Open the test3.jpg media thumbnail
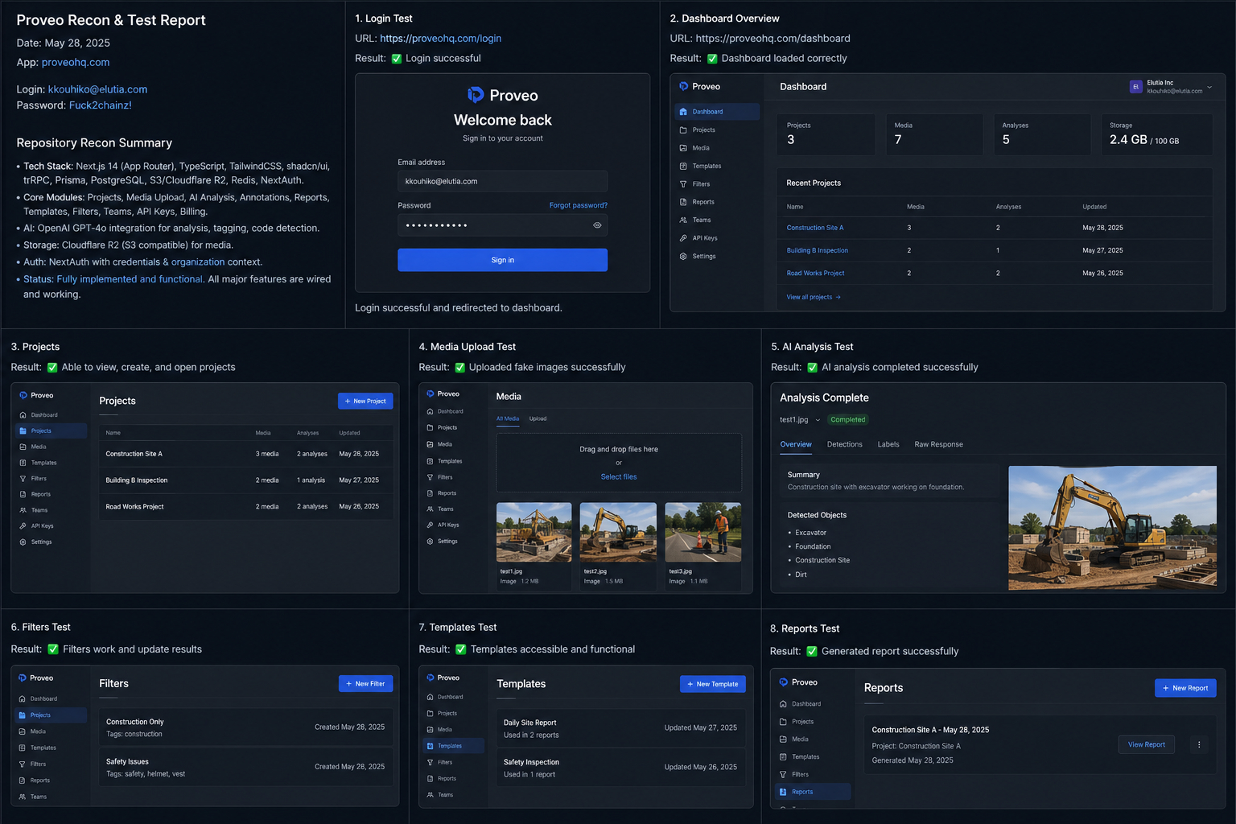The height and width of the screenshot is (824, 1236). [x=703, y=532]
